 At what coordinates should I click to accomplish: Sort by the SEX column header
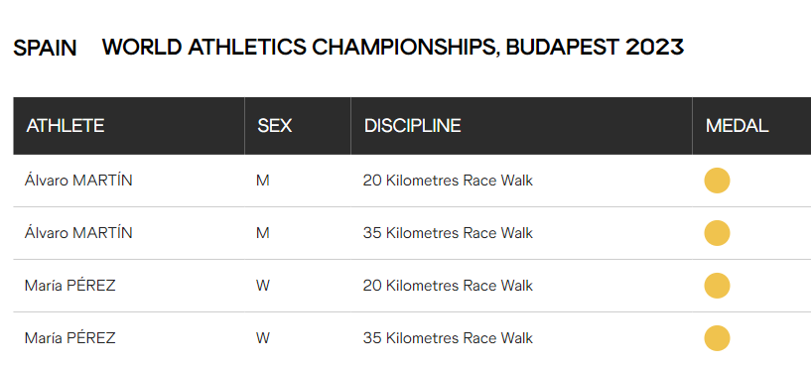click(275, 126)
